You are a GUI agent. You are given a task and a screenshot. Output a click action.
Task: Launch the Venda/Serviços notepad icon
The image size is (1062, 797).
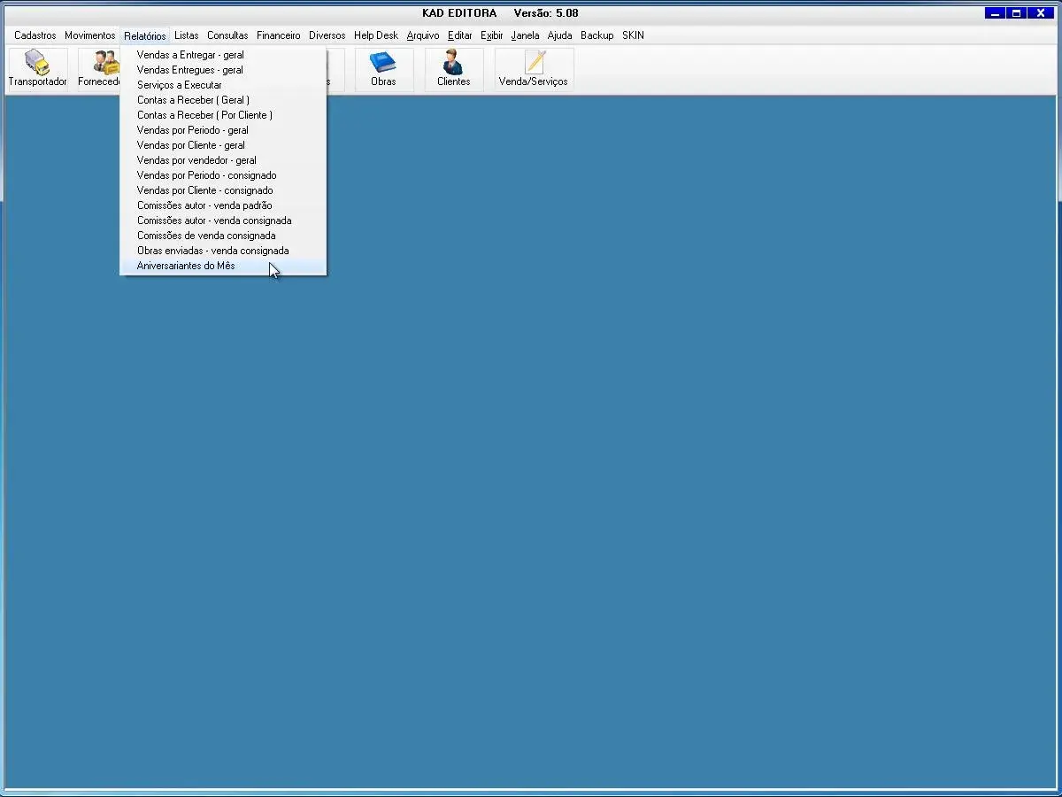(534, 64)
